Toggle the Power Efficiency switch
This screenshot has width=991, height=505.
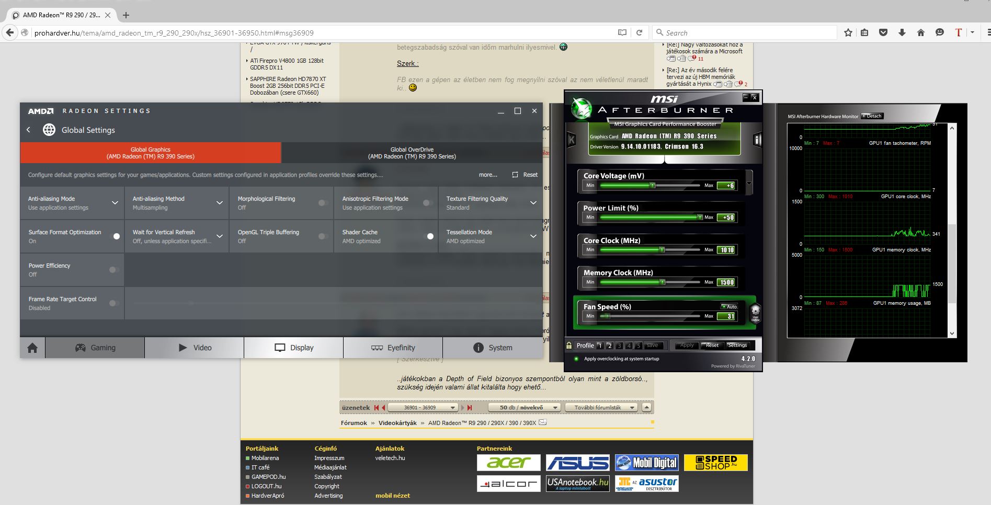[x=114, y=270]
